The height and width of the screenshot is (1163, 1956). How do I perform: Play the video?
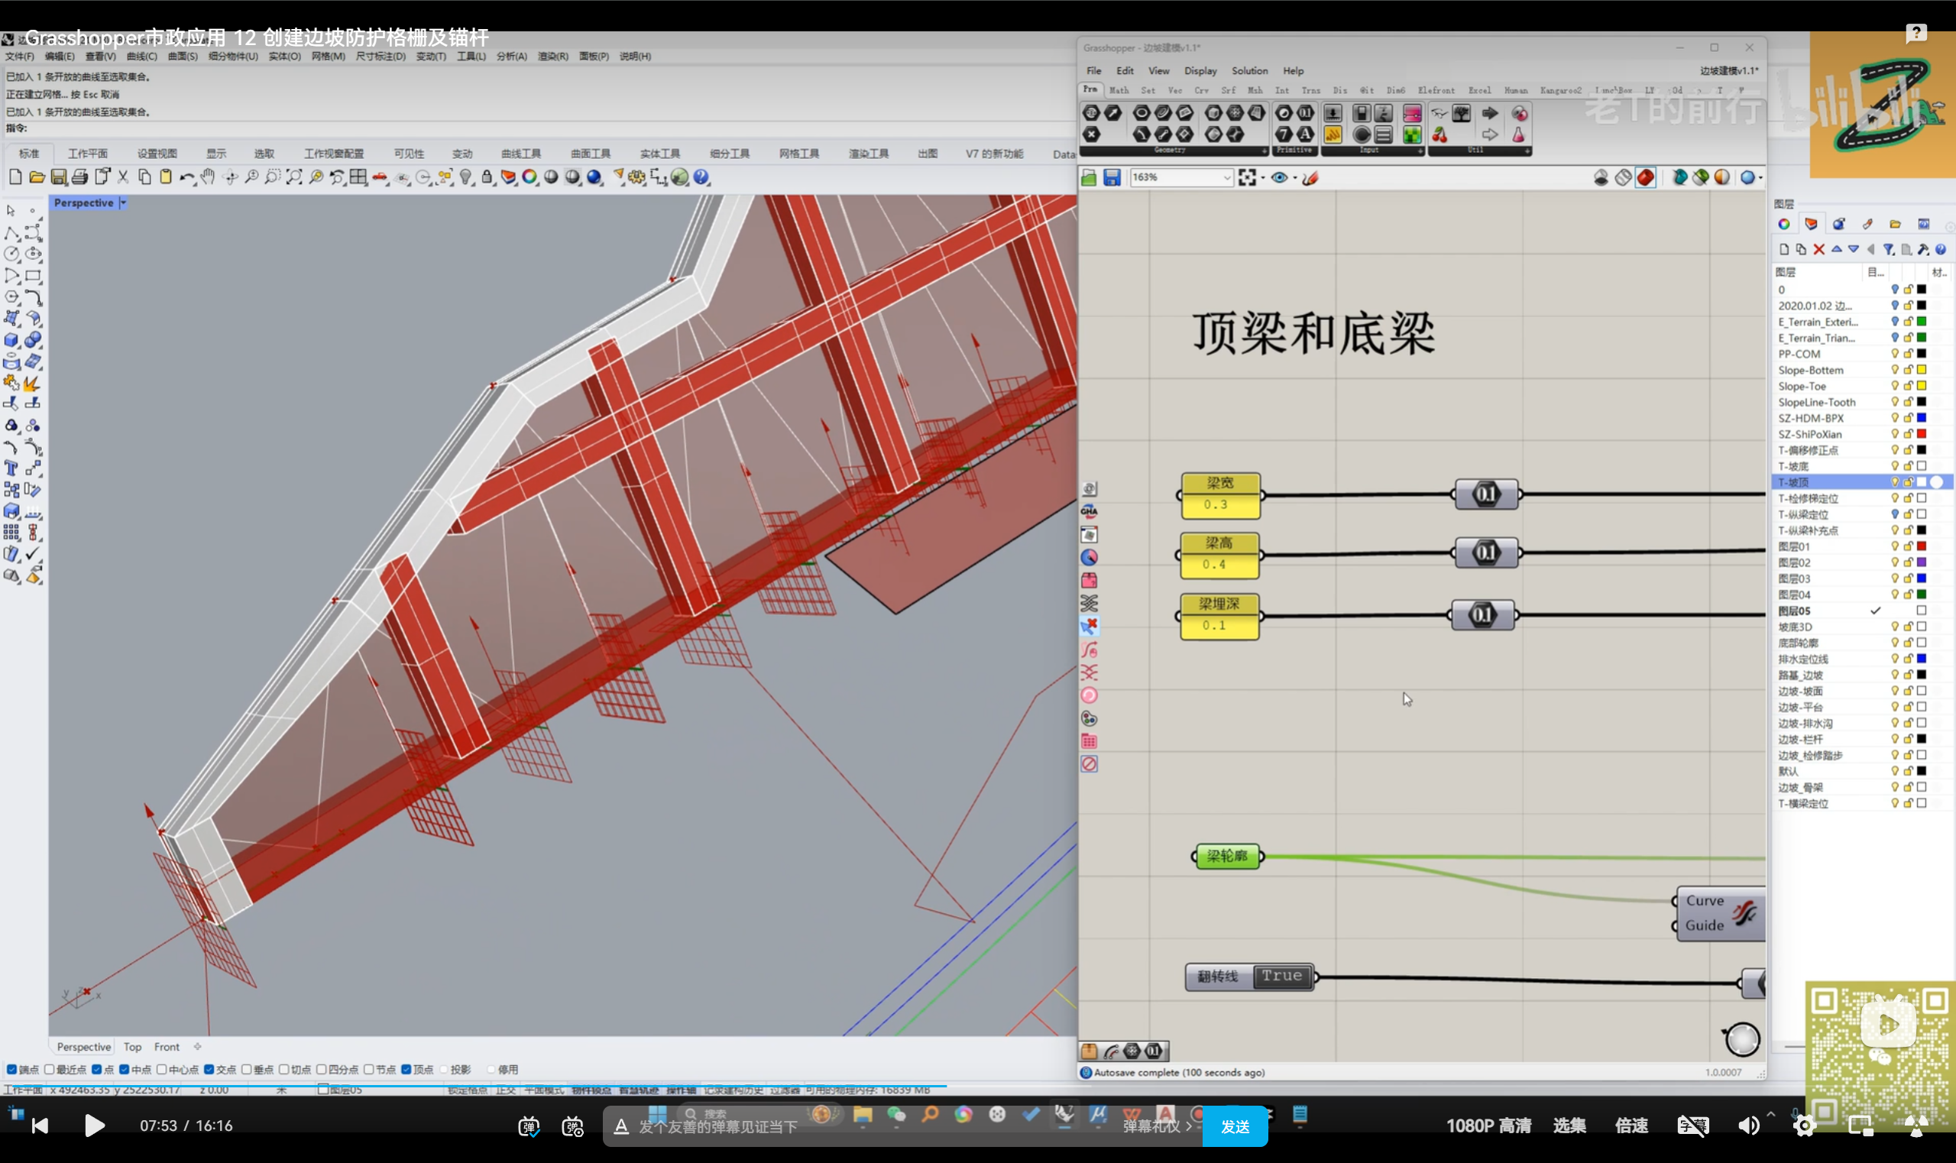tap(94, 1126)
